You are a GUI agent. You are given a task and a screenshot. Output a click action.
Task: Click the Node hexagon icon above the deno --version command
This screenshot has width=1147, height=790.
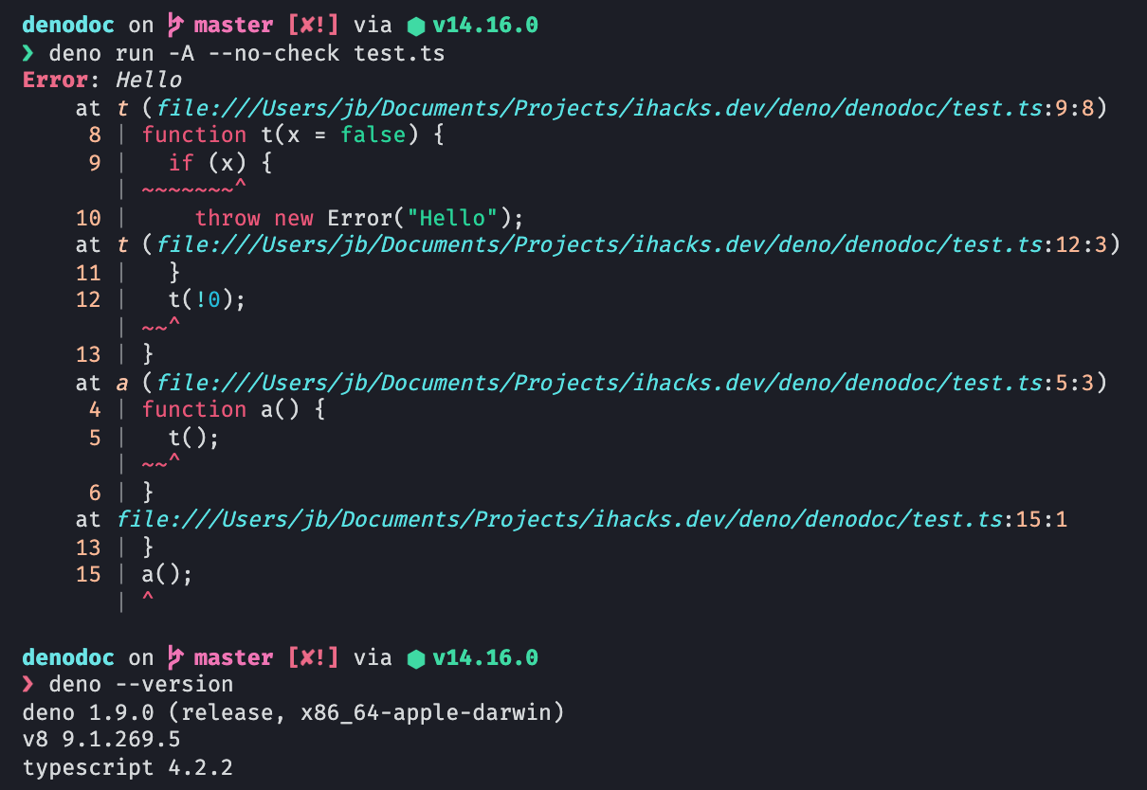point(415,658)
